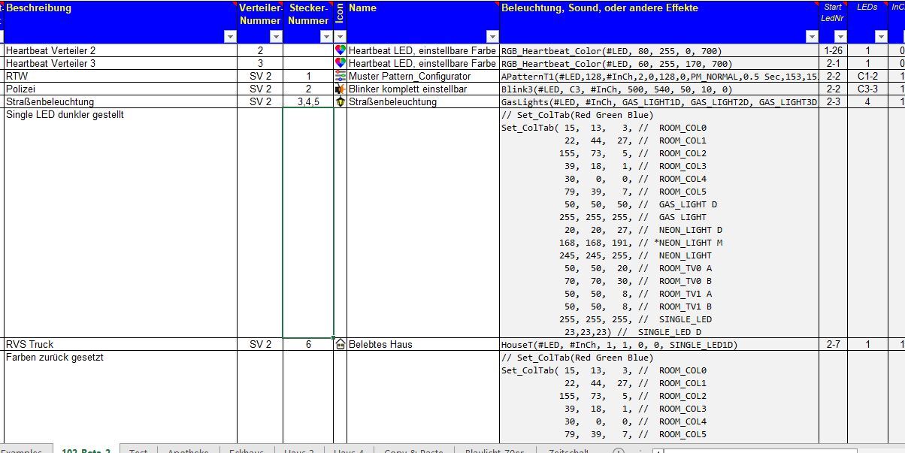Open the Name column filter dropdown
Screen dimensions: 905x453
[x=492, y=36]
